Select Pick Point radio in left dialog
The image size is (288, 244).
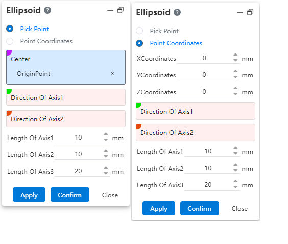(10, 29)
